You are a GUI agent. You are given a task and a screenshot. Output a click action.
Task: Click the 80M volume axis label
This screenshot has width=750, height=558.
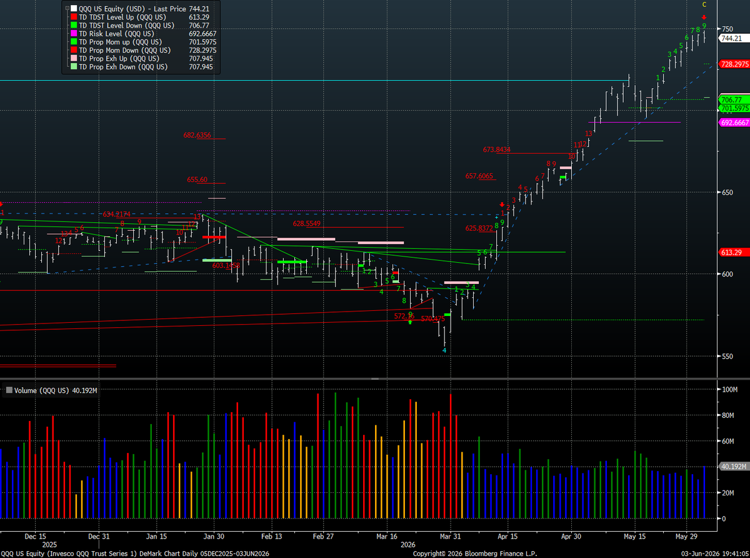(x=728, y=415)
